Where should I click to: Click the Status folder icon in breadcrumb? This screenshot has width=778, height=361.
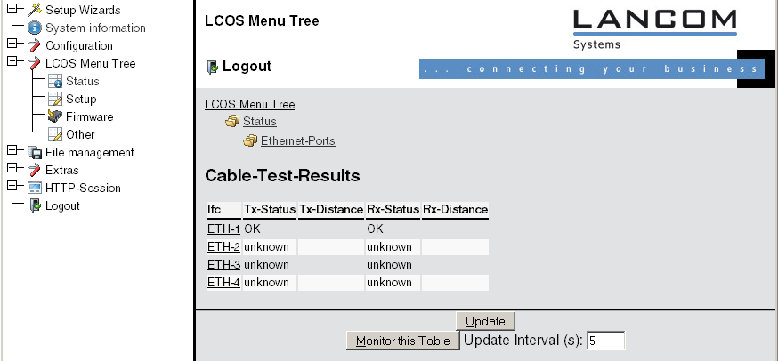232,122
